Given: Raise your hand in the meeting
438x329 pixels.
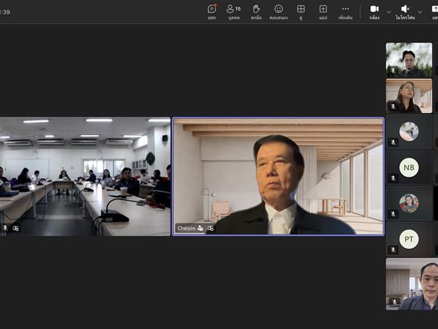Looking at the screenshot, I should tap(256, 12).
